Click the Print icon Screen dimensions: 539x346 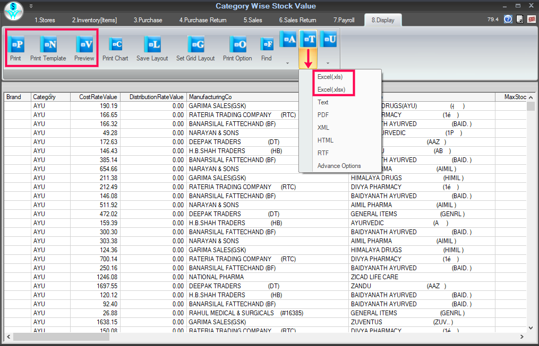(15, 45)
